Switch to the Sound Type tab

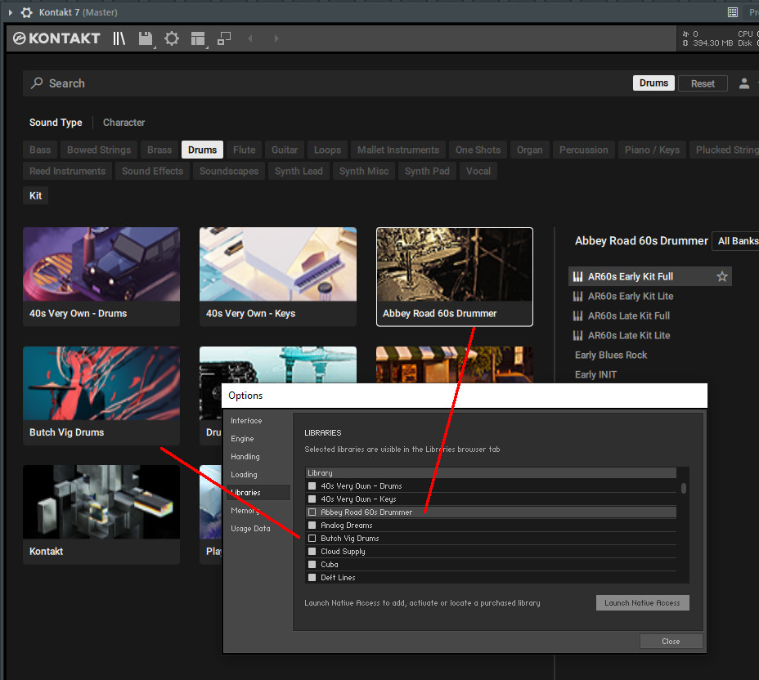click(56, 123)
